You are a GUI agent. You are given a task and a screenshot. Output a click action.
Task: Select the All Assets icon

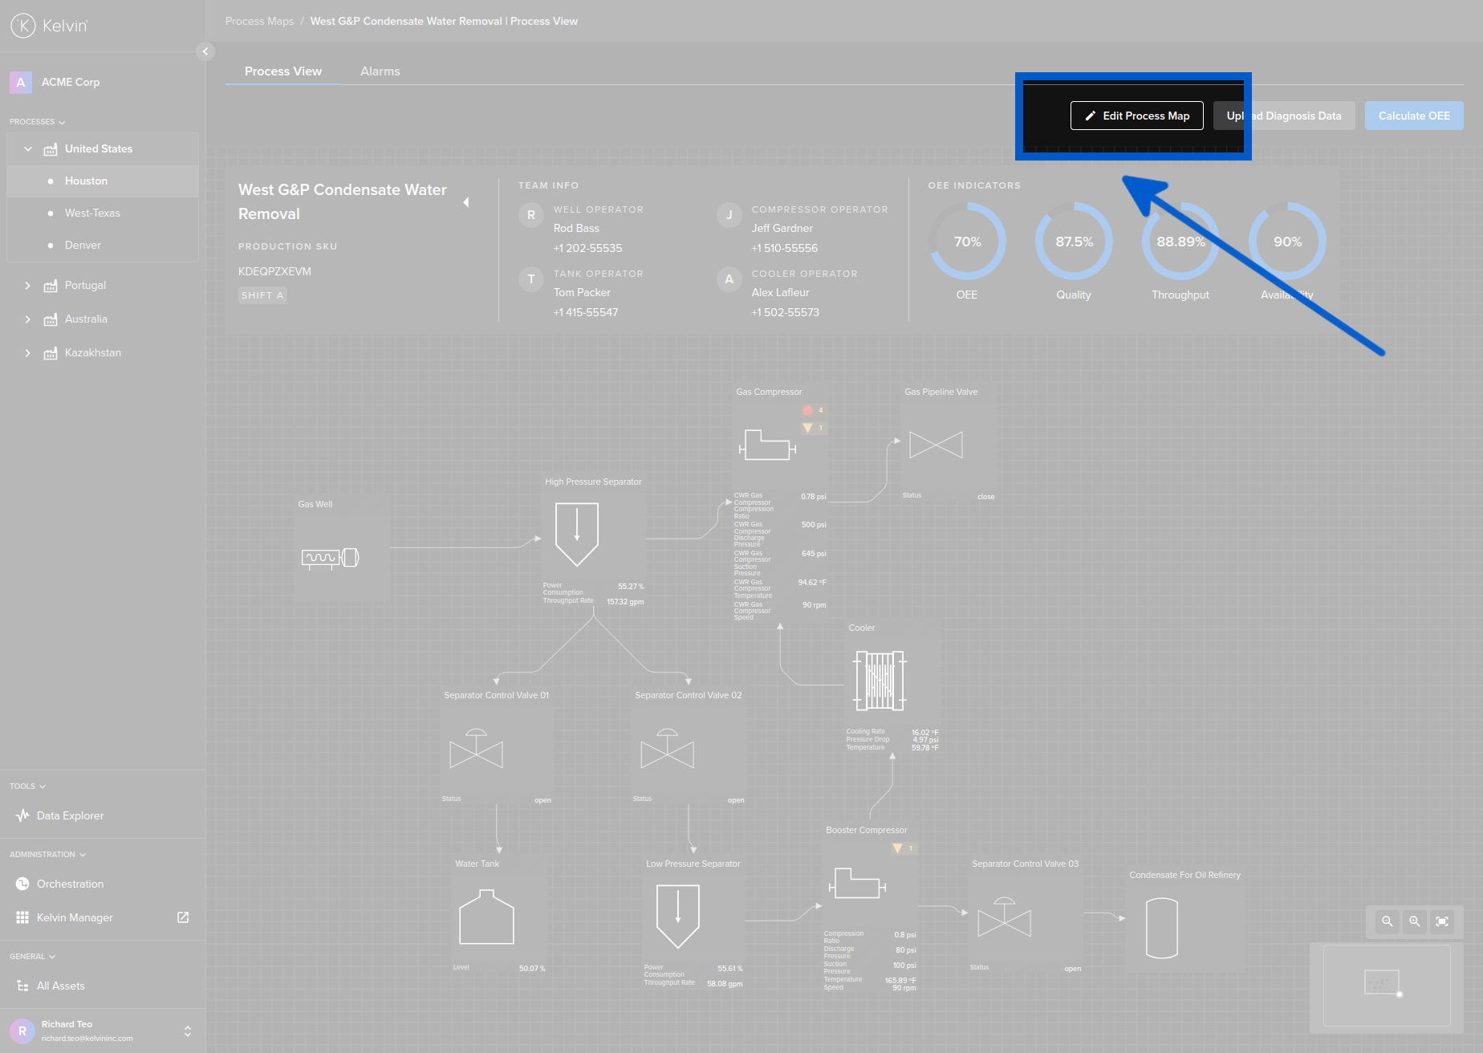click(22, 986)
